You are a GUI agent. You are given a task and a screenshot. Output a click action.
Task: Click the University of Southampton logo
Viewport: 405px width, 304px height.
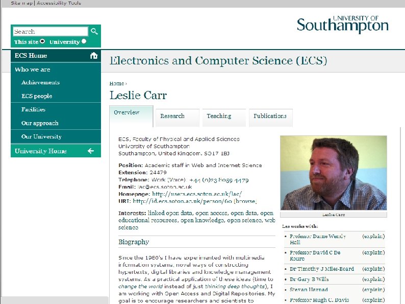point(342,25)
